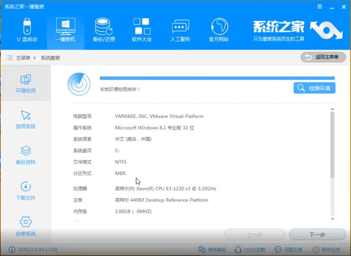Click 系统重装 in the breadcrumb
The width and height of the screenshot is (351, 256).
click(50, 58)
